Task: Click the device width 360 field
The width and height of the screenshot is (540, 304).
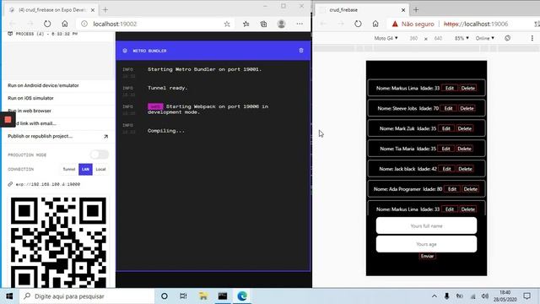Action: (413, 38)
